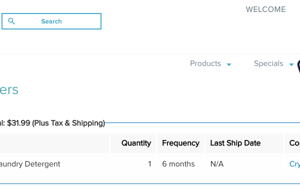Click the $31.99 total heading text
The image size is (300, 194).
52,123
